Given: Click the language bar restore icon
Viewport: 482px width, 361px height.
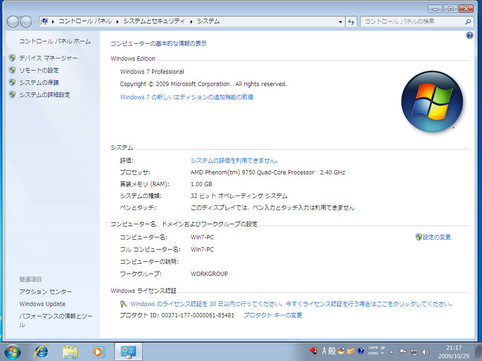Looking at the screenshot, I should click(383, 348).
